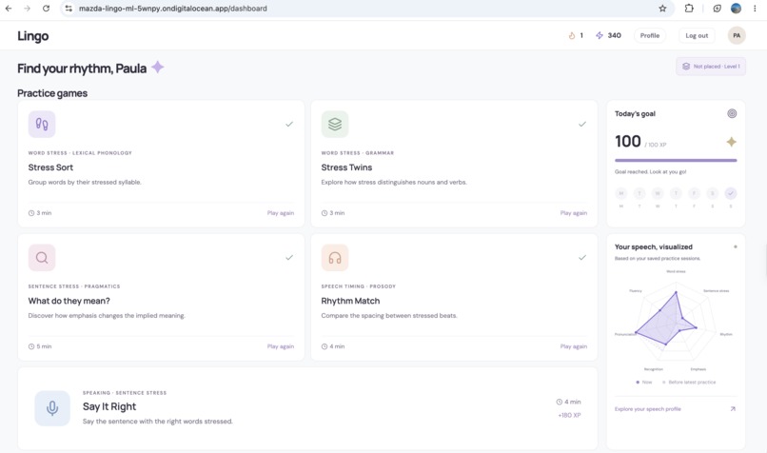Viewport: 767px width, 453px height.
Task: Bookmark this page with the star icon
Action: (662, 9)
